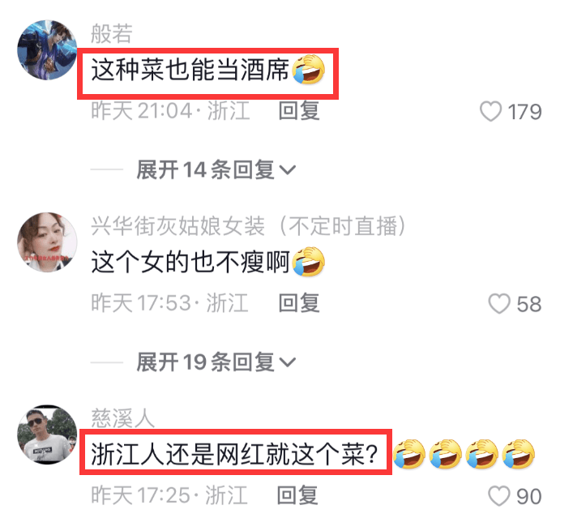Select comment text 这个女的也不瘦啊

point(190,262)
